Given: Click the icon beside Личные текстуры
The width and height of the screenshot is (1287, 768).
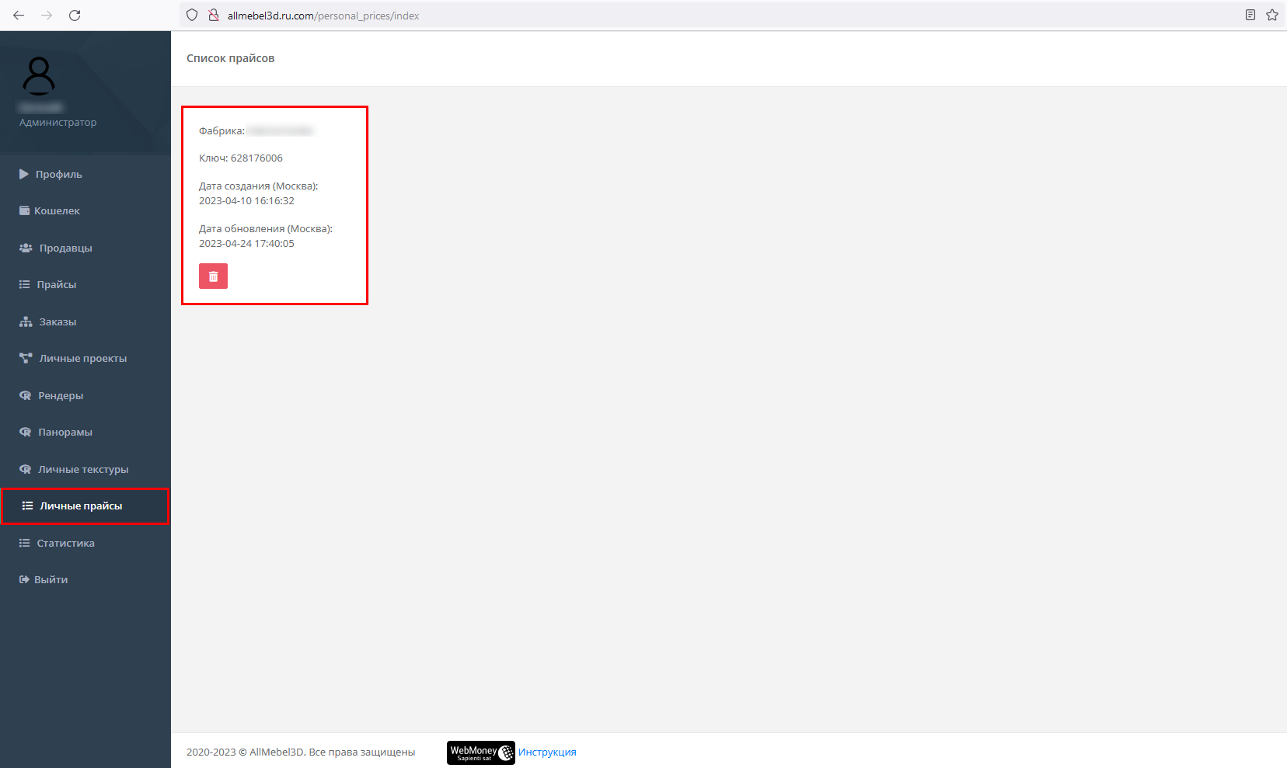Looking at the screenshot, I should pyautogui.click(x=25, y=469).
